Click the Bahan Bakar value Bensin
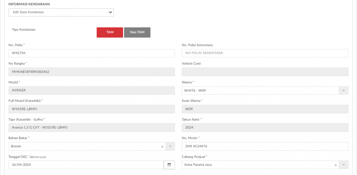Screen dimensions: 357x175 point(16,146)
